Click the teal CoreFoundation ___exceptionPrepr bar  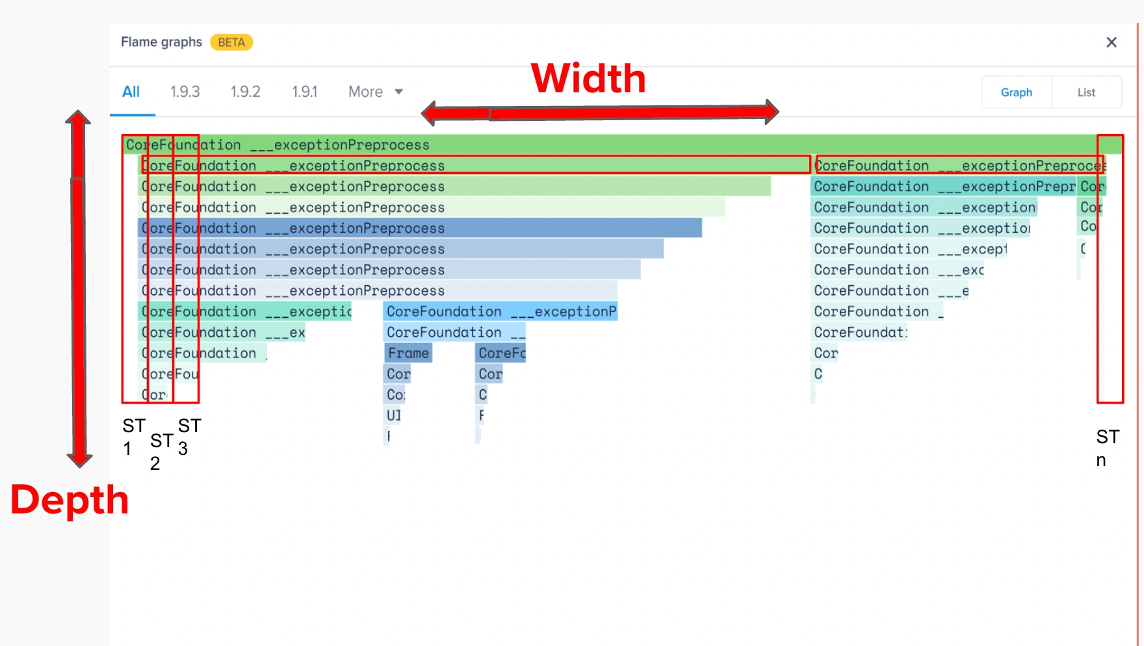tap(942, 187)
